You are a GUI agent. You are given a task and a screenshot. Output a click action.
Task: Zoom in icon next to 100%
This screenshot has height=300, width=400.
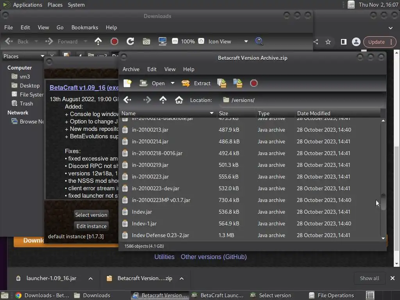(201, 41)
